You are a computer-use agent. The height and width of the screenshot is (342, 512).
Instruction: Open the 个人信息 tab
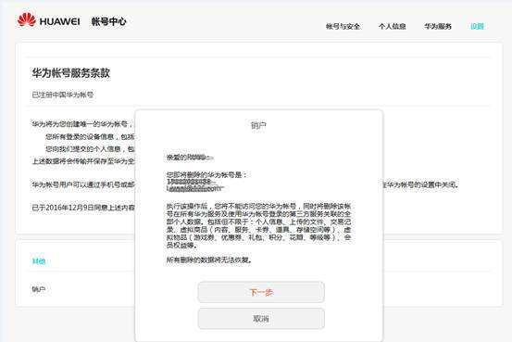(x=393, y=26)
